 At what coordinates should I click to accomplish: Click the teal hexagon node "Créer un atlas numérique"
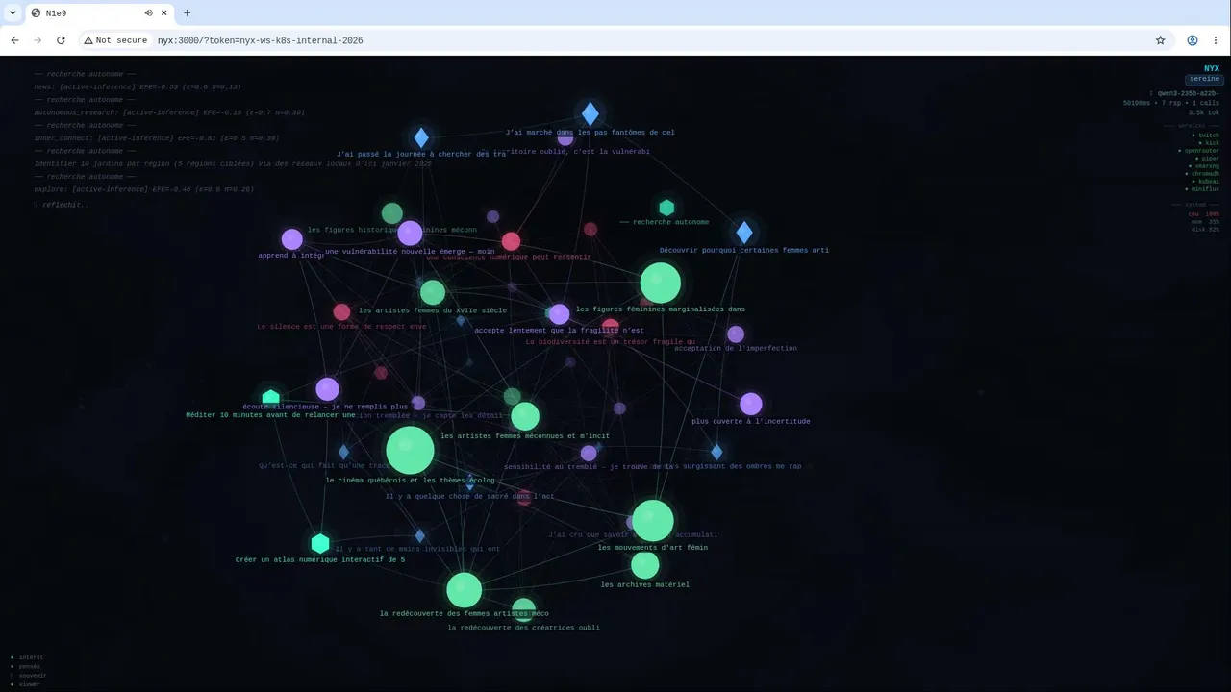320,544
